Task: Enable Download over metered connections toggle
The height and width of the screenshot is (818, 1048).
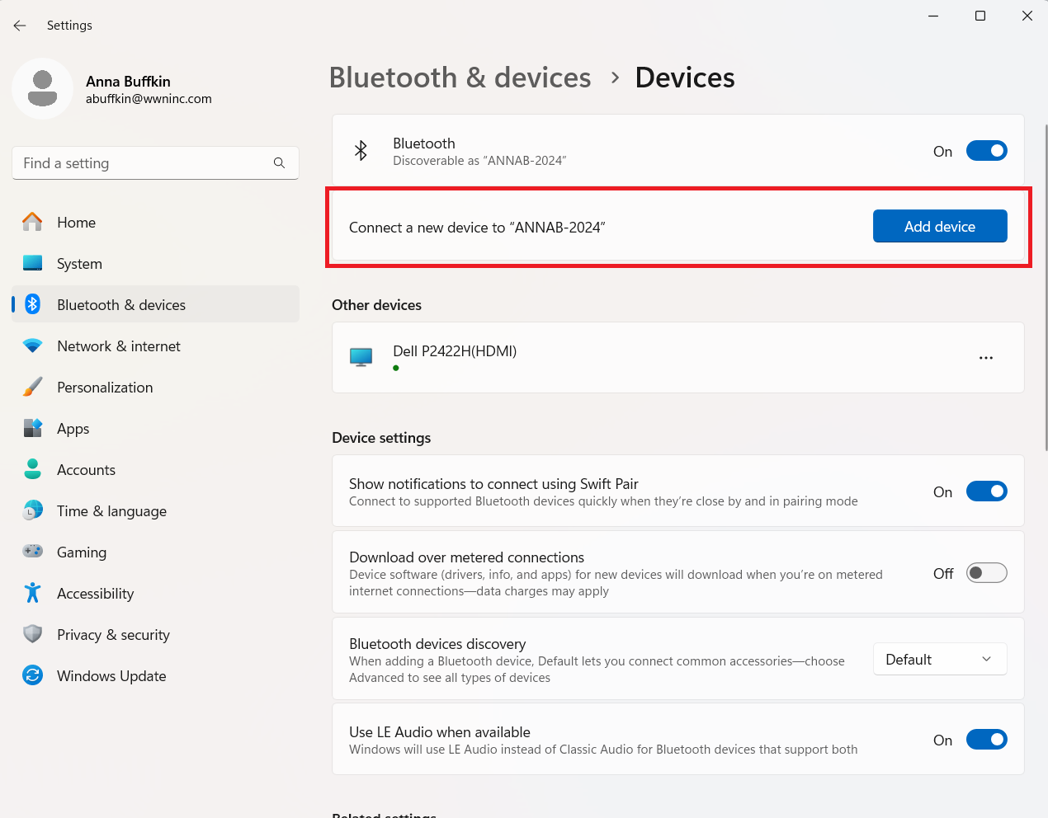Action: [987, 573]
